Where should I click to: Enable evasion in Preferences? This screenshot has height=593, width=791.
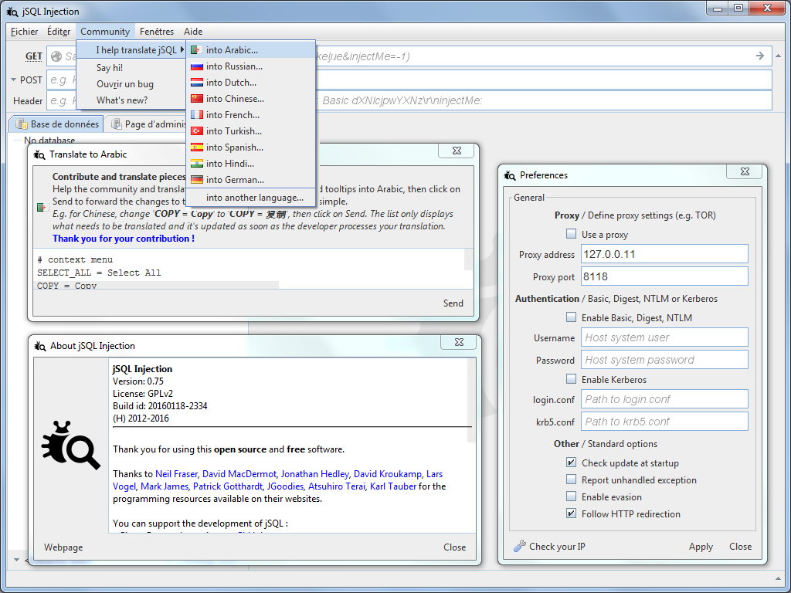(x=571, y=496)
